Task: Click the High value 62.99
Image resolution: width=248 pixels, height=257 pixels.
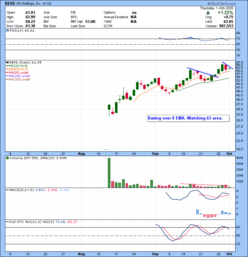Action: coord(30,17)
